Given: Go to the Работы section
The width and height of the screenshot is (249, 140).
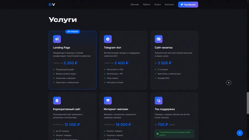Looking at the screenshot, I should pyautogui.click(x=146, y=5).
